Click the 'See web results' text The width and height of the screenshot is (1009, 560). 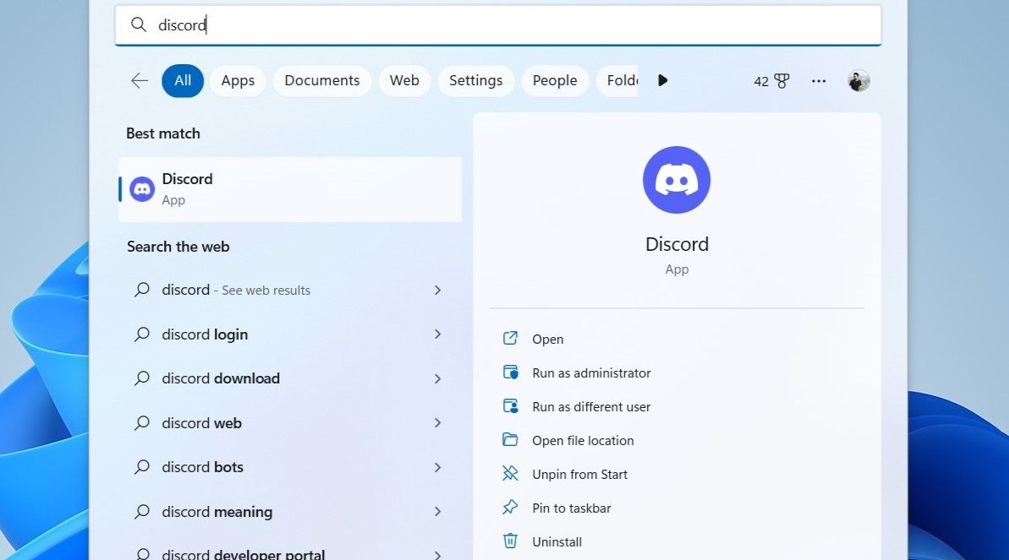[266, 291]
